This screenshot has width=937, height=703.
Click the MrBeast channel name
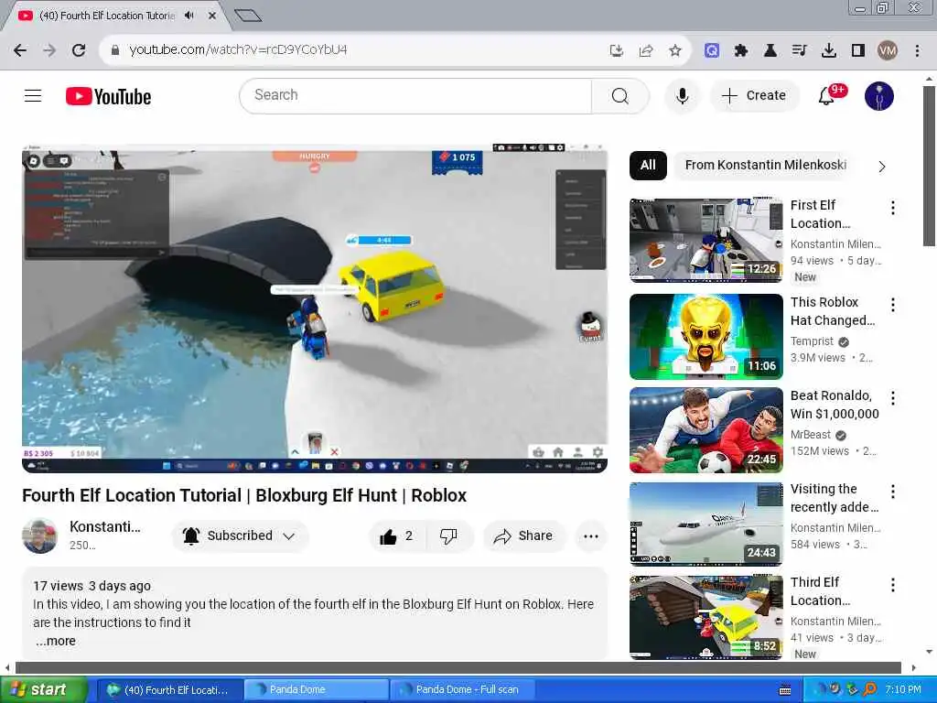[811, 435]
